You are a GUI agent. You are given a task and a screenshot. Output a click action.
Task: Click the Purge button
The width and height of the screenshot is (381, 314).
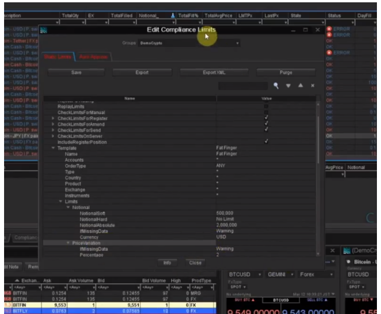(285, 73)
